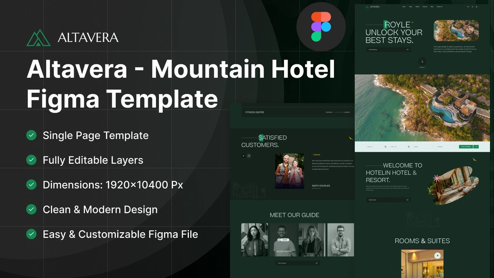Click the next-arrow circle in Satisfied Customers

249,155
